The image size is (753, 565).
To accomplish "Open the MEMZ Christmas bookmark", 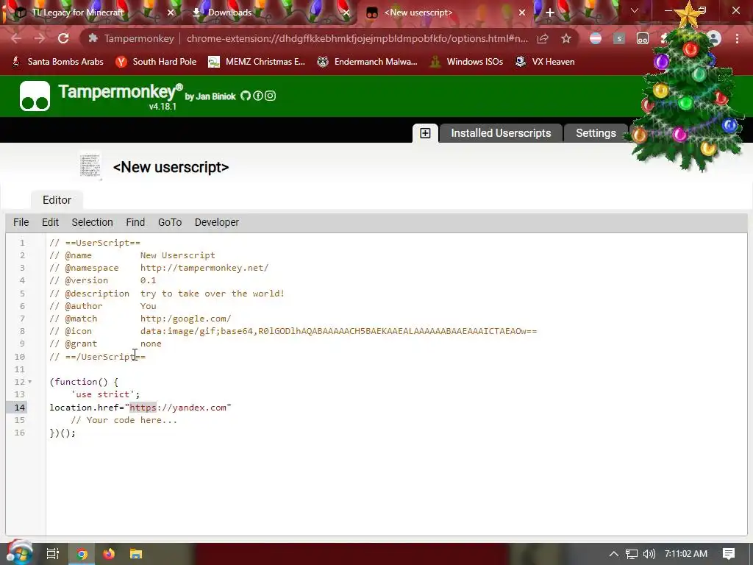I will point(257,62).
